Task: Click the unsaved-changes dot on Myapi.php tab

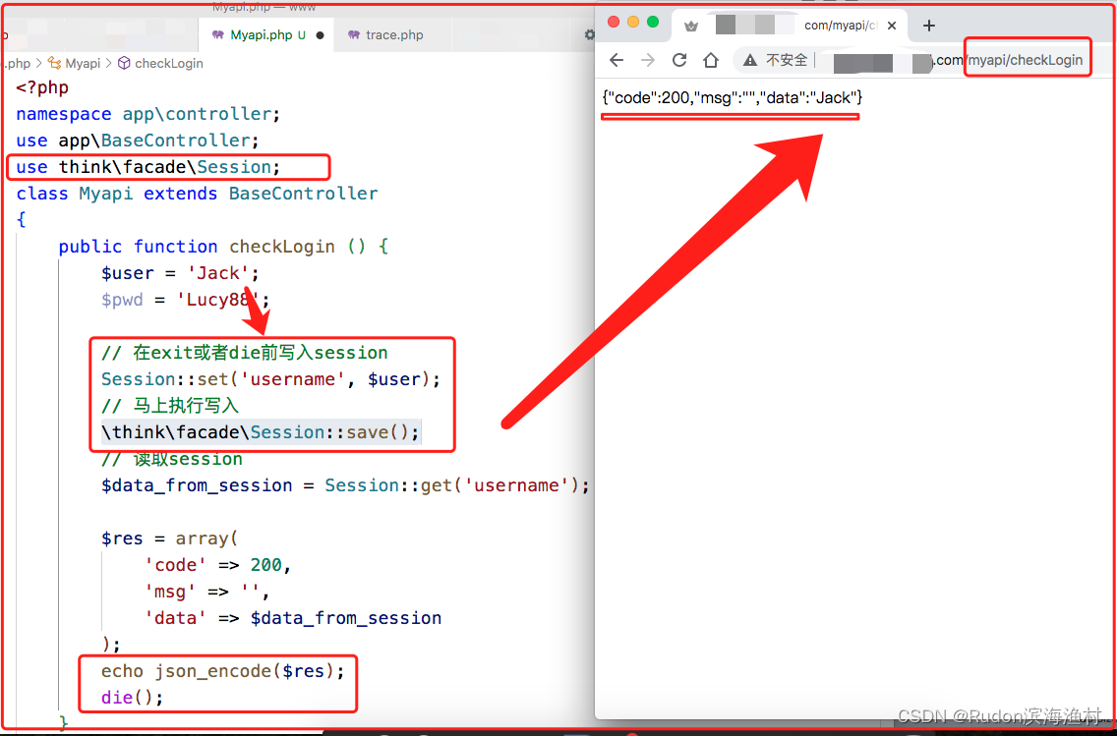Action: (320, 34)
